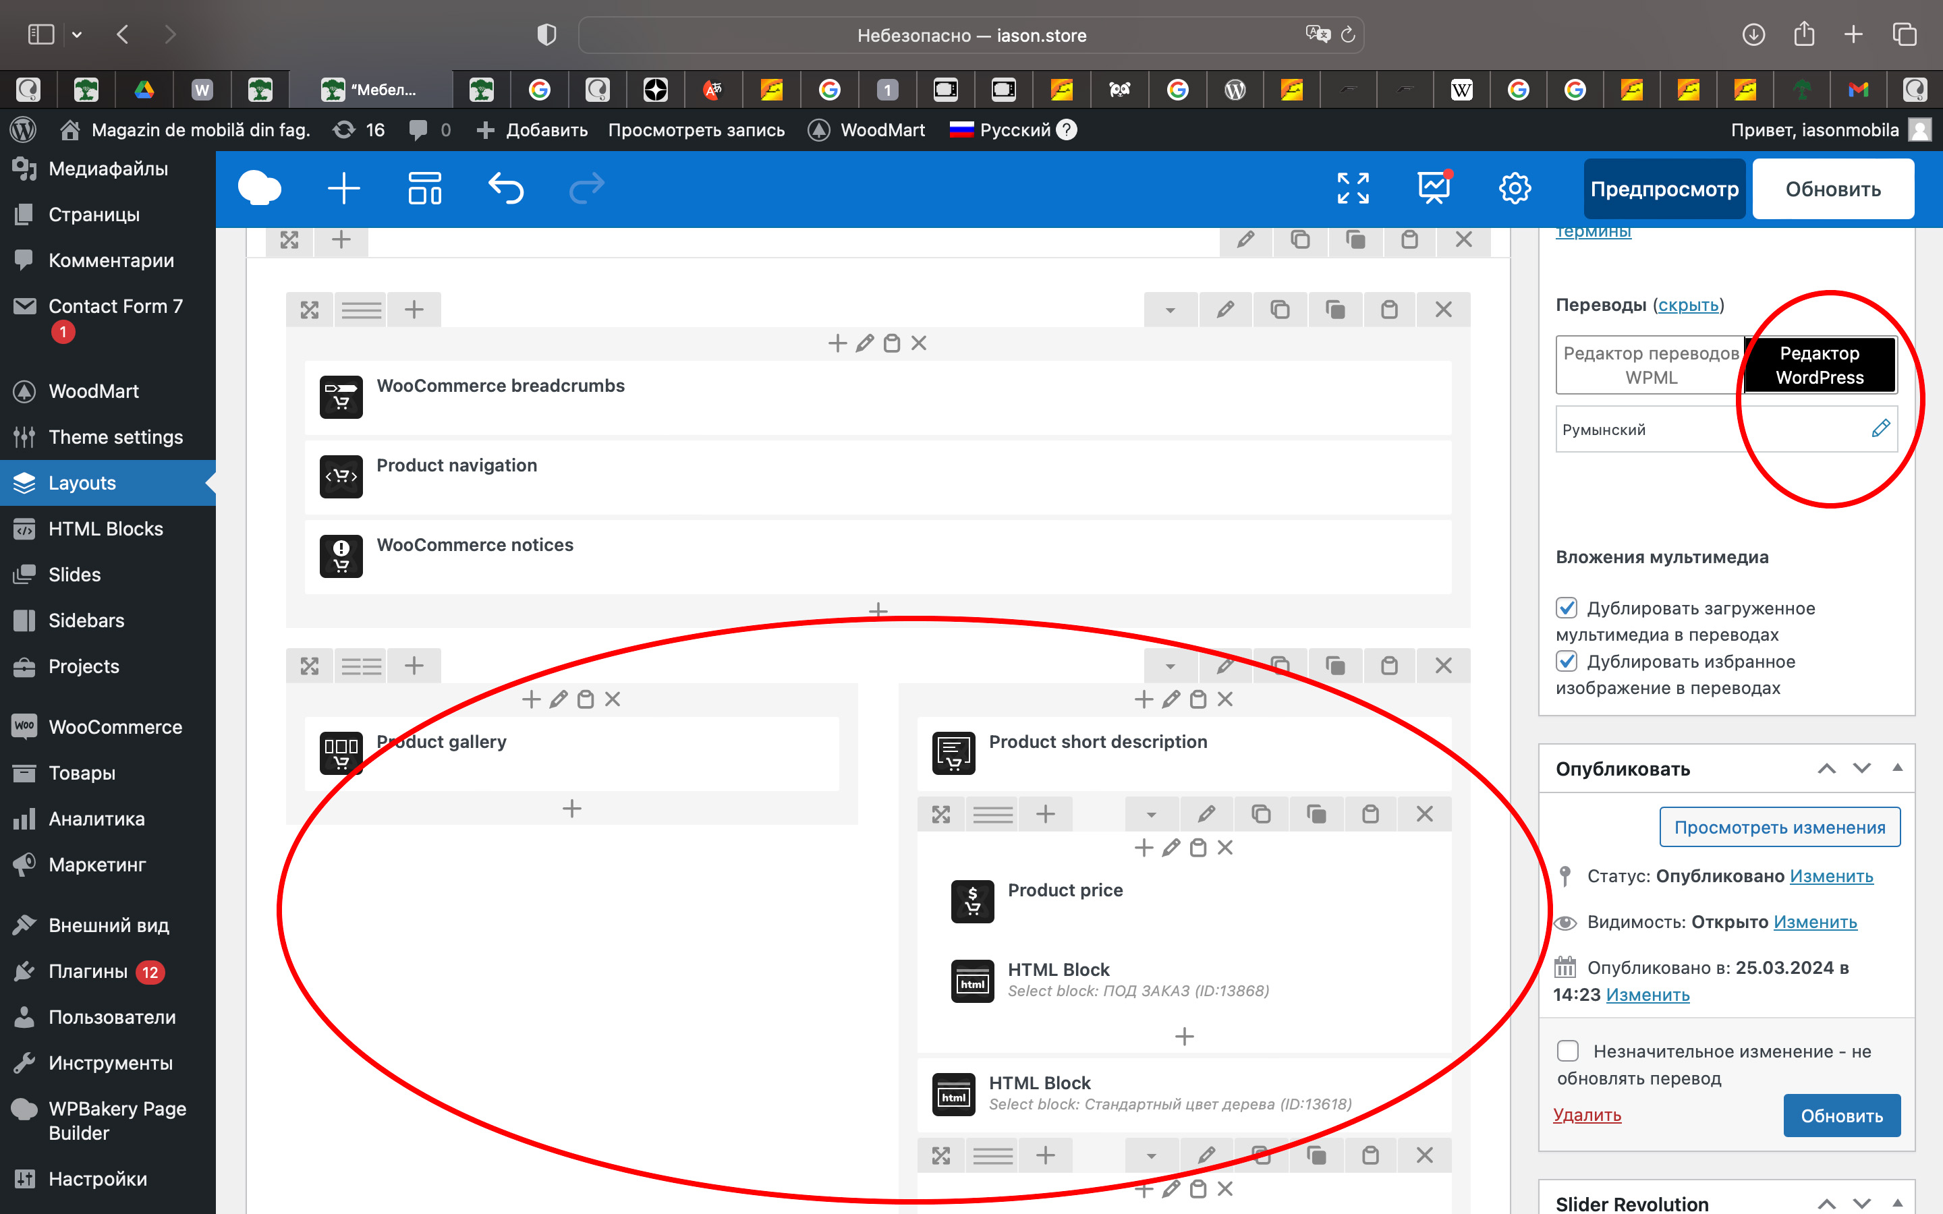Click HTML Block ПОД ЗАКАЗ icon
1943x1214 pixels.
coord(972,981)
